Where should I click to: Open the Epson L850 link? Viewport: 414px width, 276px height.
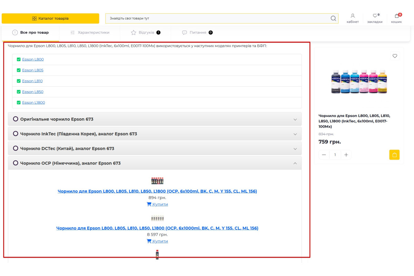pos(33,92)
